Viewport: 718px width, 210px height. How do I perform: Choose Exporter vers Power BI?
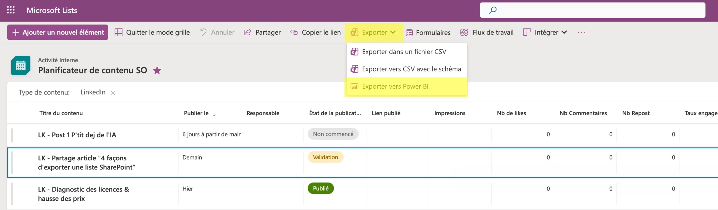pyautogui.click(x=407, y=86)
